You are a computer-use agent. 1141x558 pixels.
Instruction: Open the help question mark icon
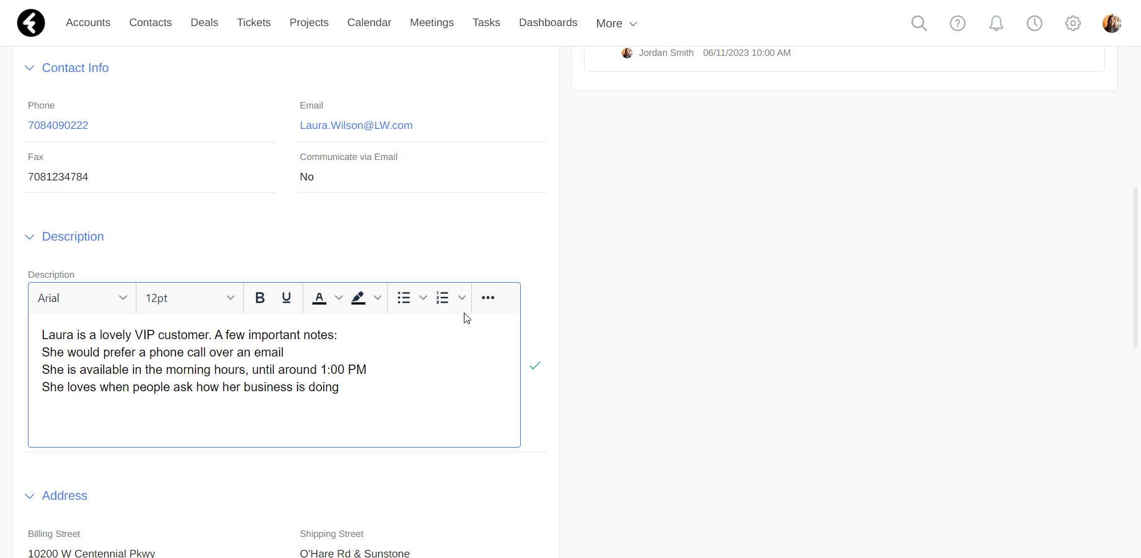pos(957,23)
